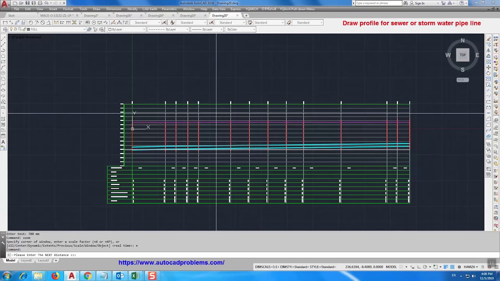Click the Help question mark icon
The width and height of the screenshot is (500, 281).
pyautogui.click(x=462, y=3)
